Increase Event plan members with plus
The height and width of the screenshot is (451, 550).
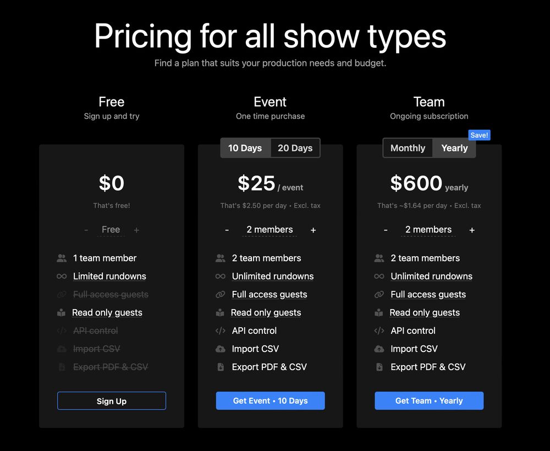(x=313, y=230)
